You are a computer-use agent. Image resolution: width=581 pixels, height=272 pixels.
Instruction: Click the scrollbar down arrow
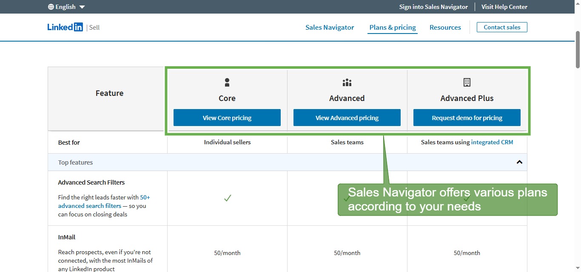tap(578, 268)
